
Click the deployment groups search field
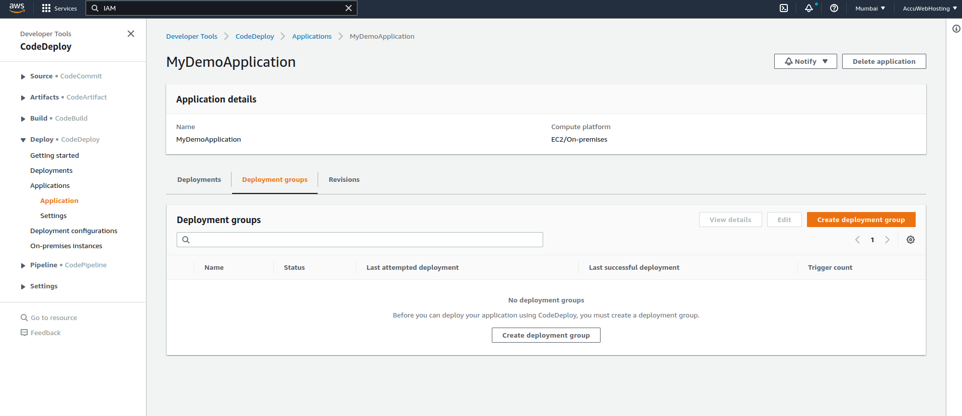point(360,240)
